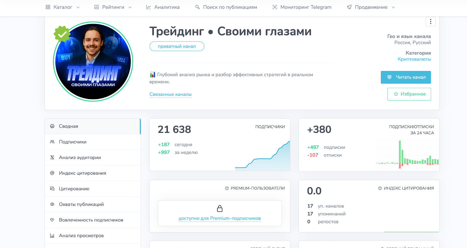Click the Сводная sidebar icon

tap(52, 126)
